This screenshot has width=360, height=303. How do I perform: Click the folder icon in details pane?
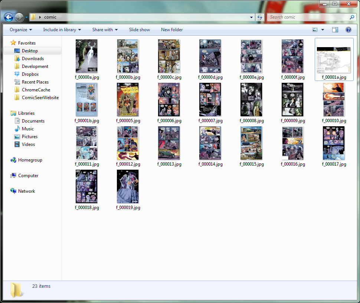17,290
